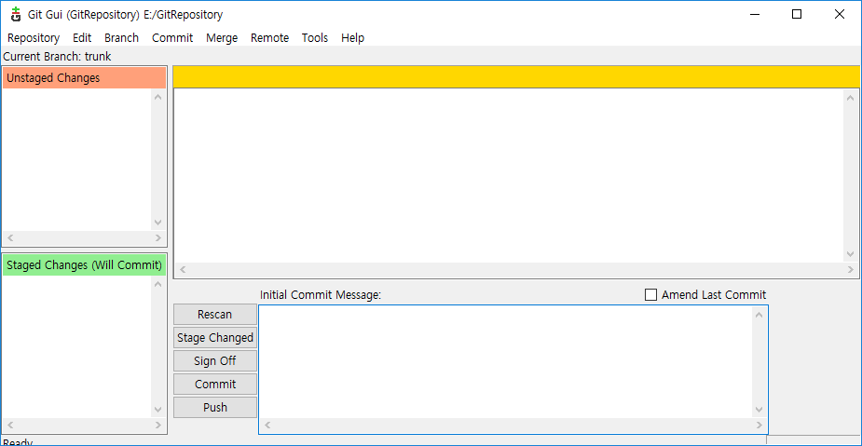This screenshot has width=862, height=446.
Task: Click the left arrow under Staged Changes list
Action: (10, 426)
